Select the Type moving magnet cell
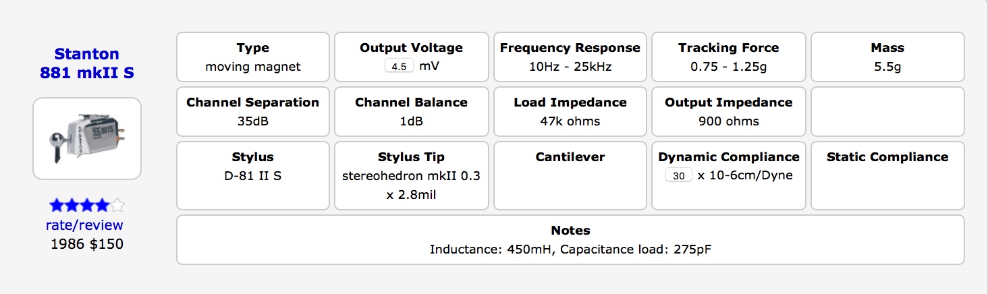Image resolution: width=988 pixels, height=294 pixels. pos(253,57)
